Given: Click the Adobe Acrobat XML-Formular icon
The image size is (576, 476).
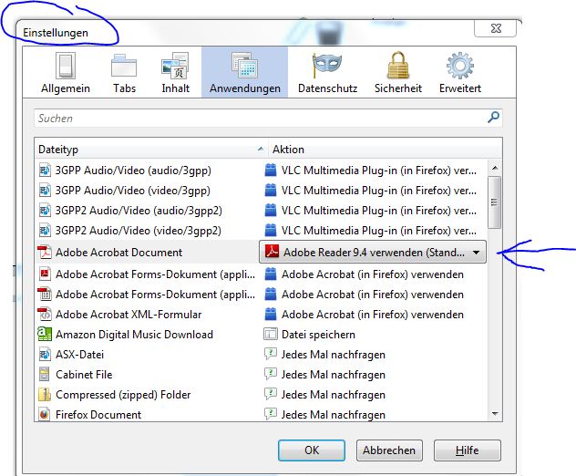Looking at the screenshot, I should tap(45, 315).
